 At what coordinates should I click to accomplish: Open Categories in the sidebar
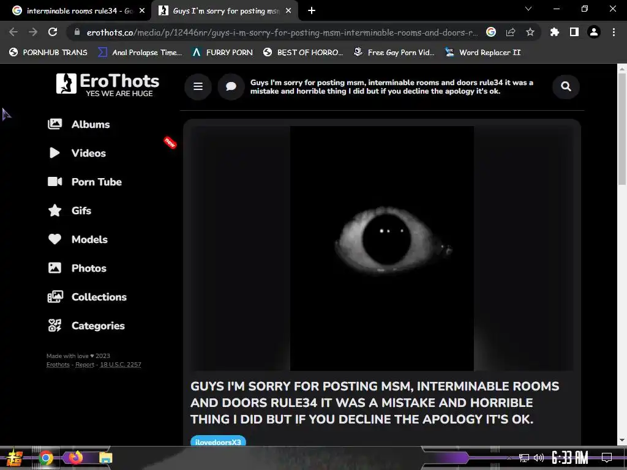(x=86, y=326)
